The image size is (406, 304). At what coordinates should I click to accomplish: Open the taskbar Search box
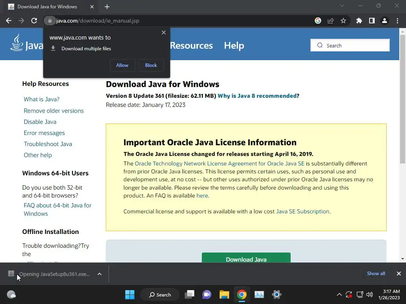pyautogui.click(x=160, y=294)
